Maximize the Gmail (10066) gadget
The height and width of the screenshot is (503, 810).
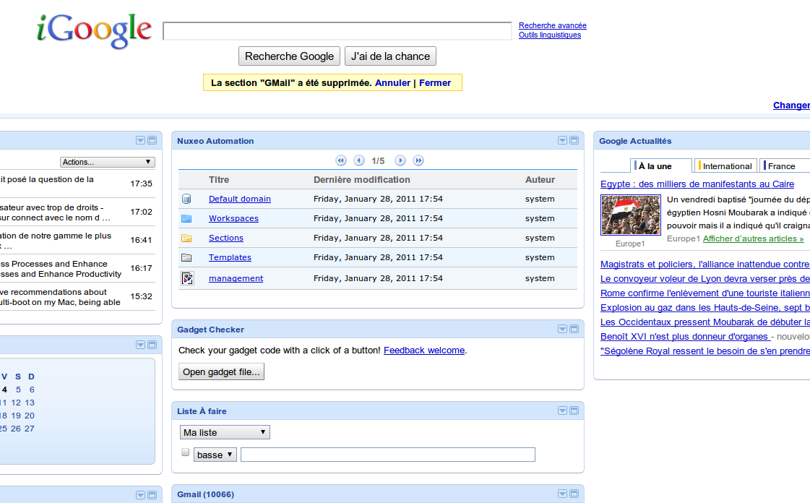click(574, 494)
